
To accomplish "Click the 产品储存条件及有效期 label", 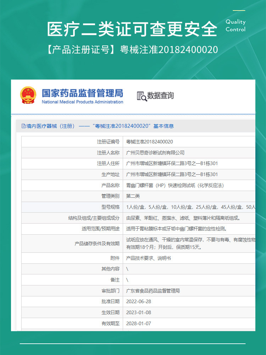I will 97,244.
